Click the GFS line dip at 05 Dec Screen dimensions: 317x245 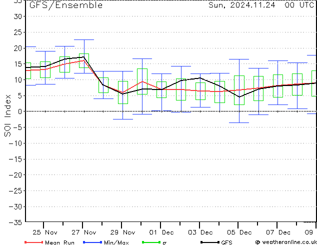239,97
